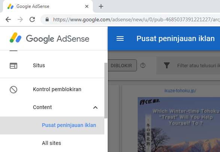The image size is (220, 152).
Task: Click the browser forward arrow
Action: (x=20, y=19)
